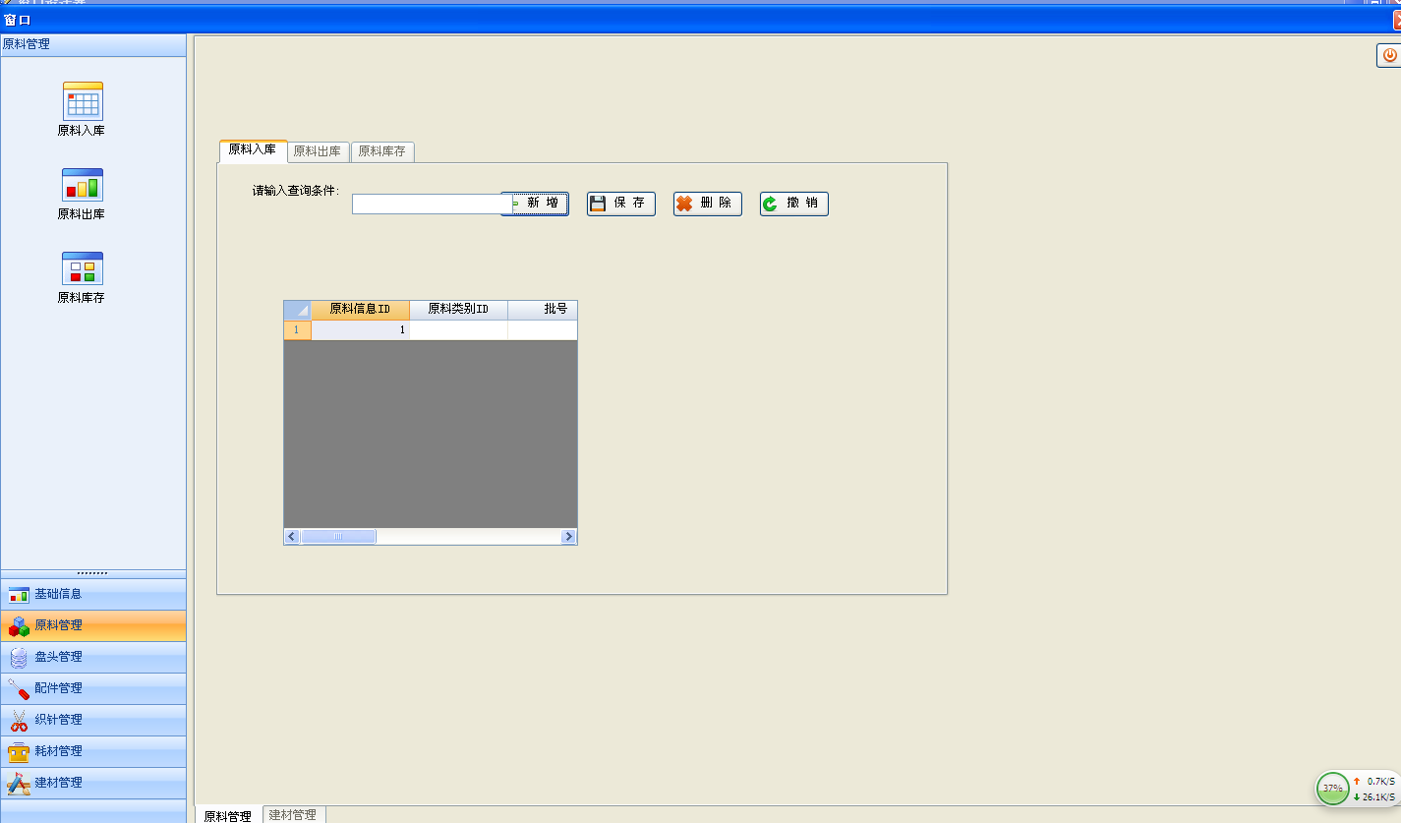Open 织针管理 navigation item
The width and height of the screenshot is (1401, 823).
pyautogui.click(x=93, y=720)
